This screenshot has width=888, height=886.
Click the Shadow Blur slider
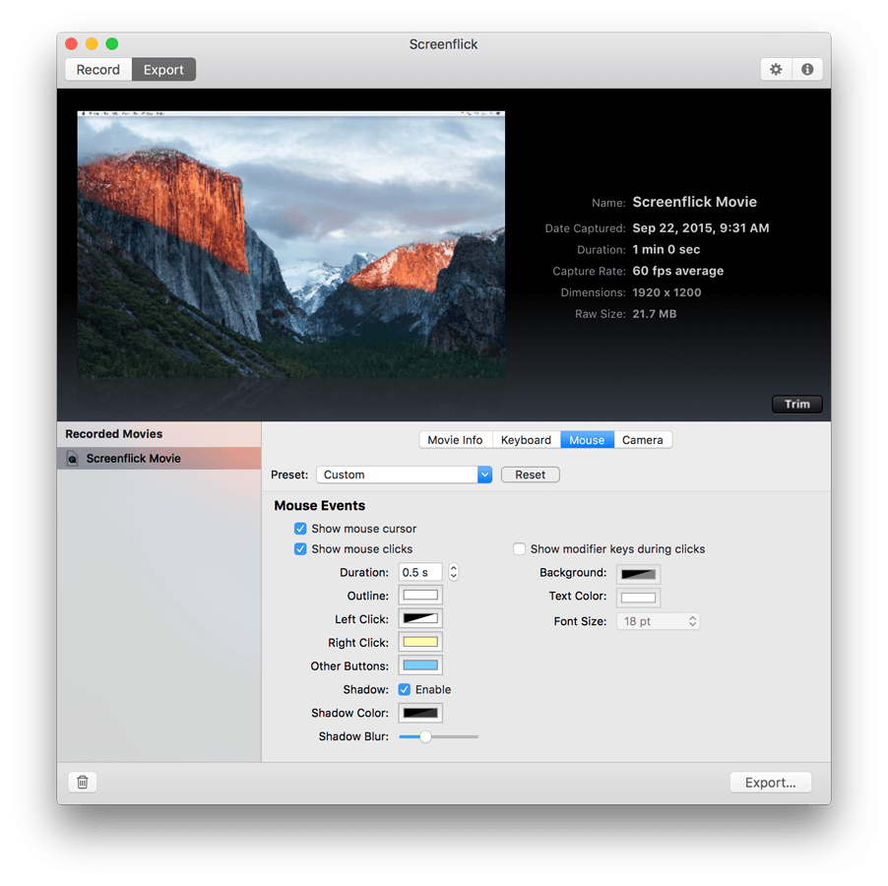[x=438, y=736]
